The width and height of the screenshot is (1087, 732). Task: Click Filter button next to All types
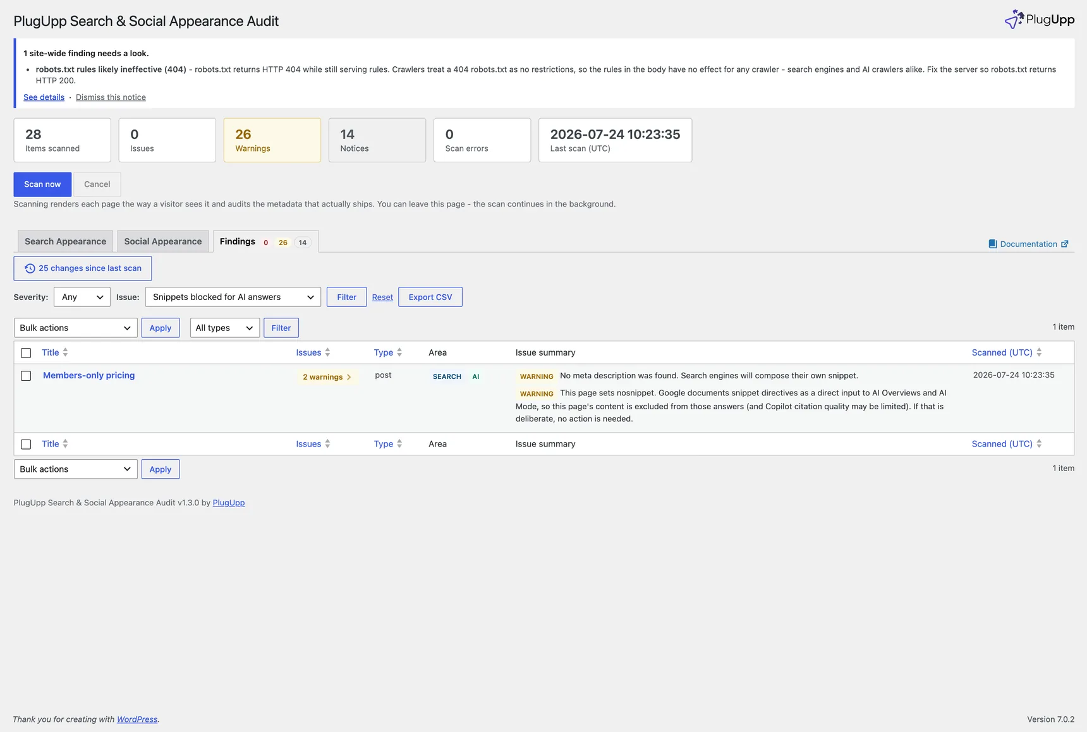point(281,328)
